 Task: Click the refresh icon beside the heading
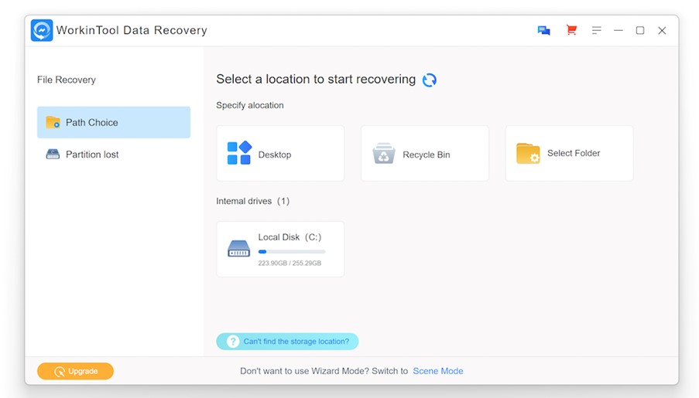(x=430, y=80)
